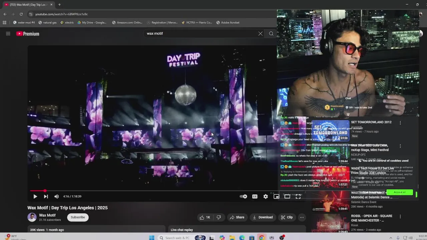Viewport: 427px width, 240px height.
Task: Open the browser apps grid icon
Action: [4, 23]
